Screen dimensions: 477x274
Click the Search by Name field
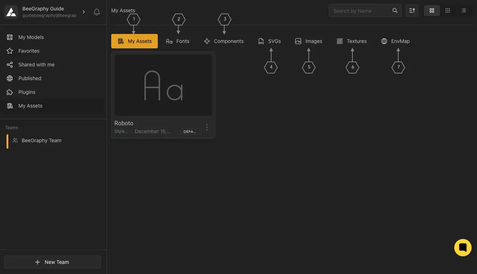(x=361, y=11)
